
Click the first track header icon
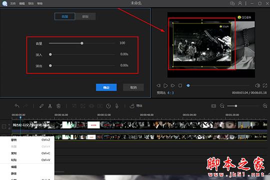pos(4,126)
